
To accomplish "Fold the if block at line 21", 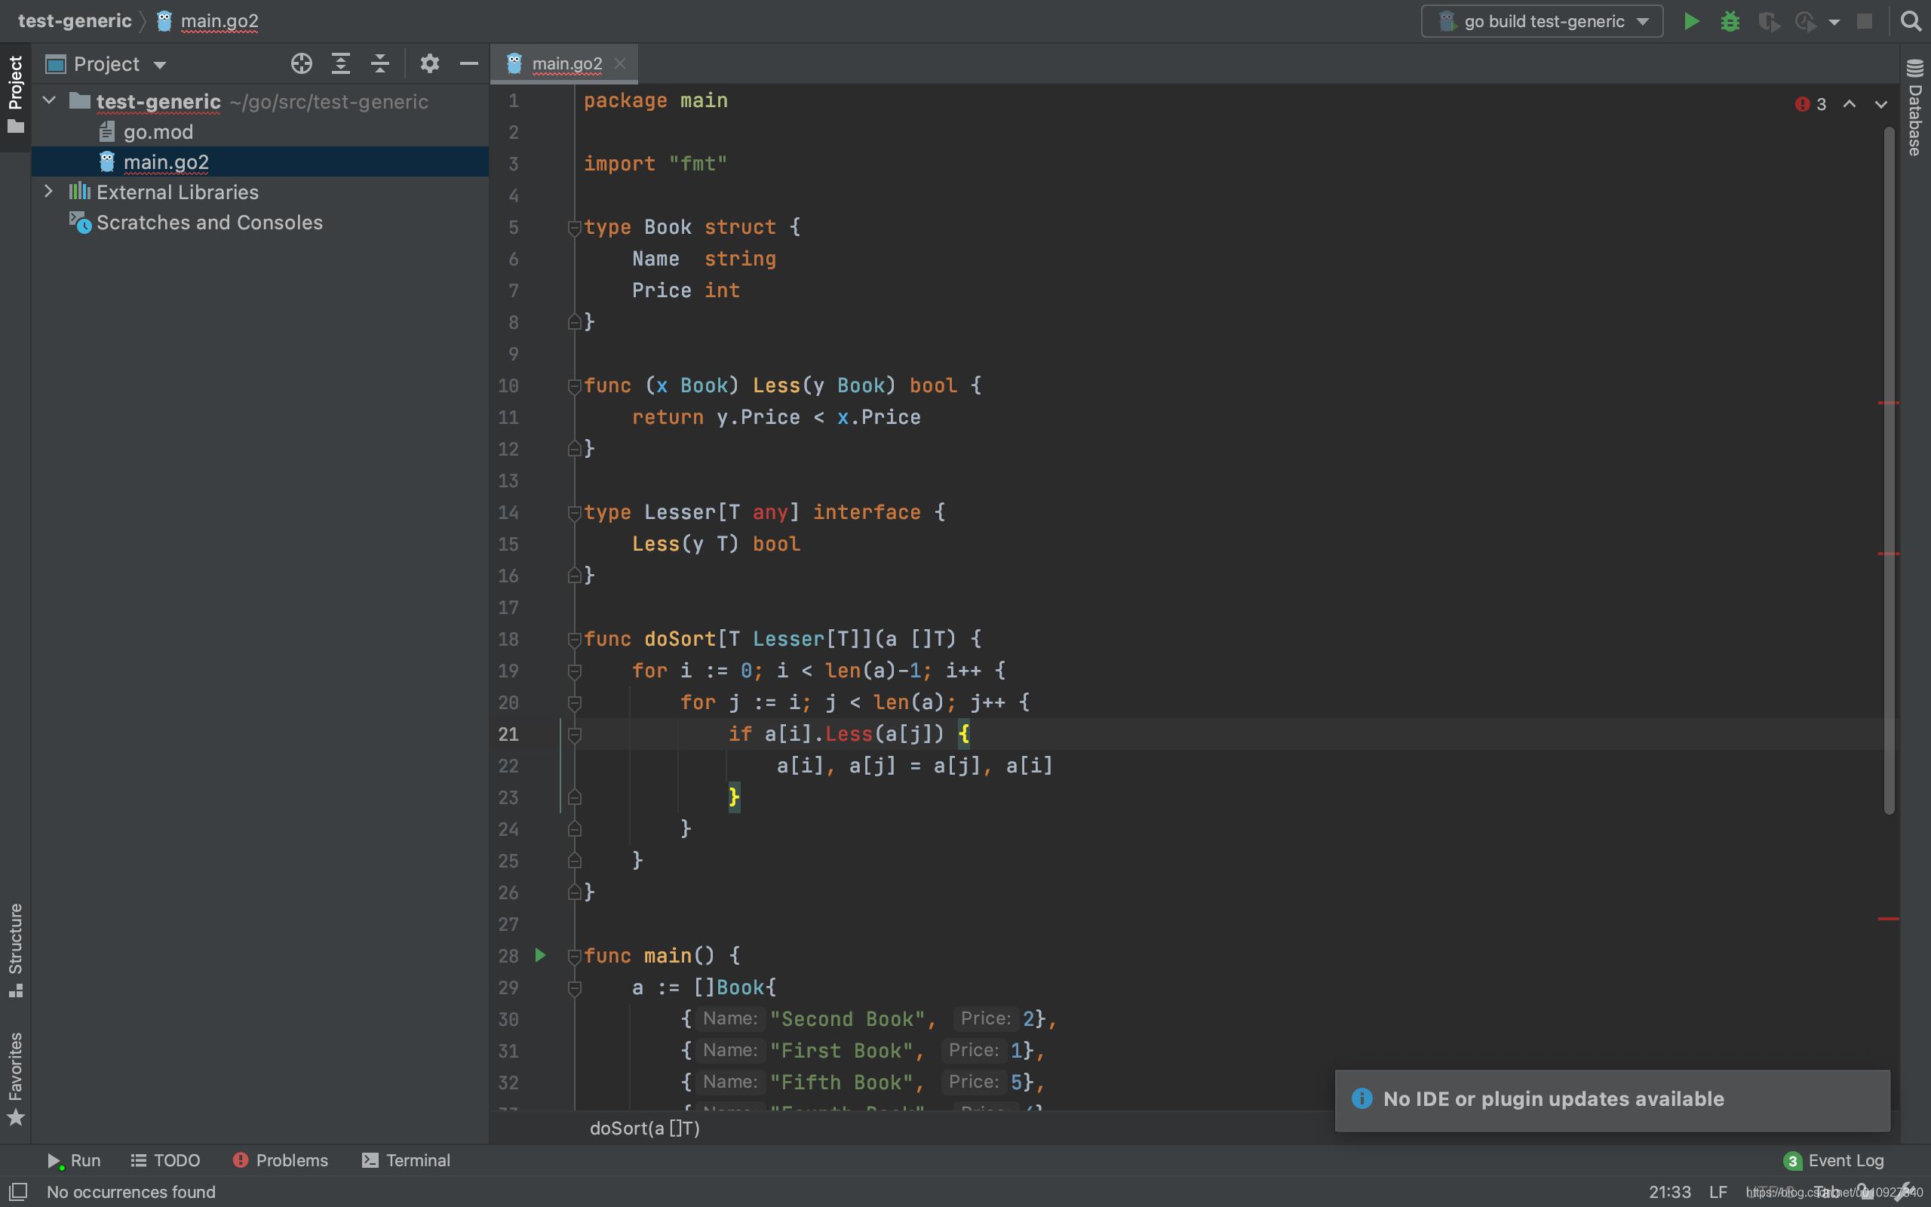I will [574, 735].
